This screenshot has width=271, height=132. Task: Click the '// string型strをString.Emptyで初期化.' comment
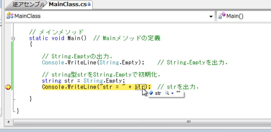(x=101, y=75)
